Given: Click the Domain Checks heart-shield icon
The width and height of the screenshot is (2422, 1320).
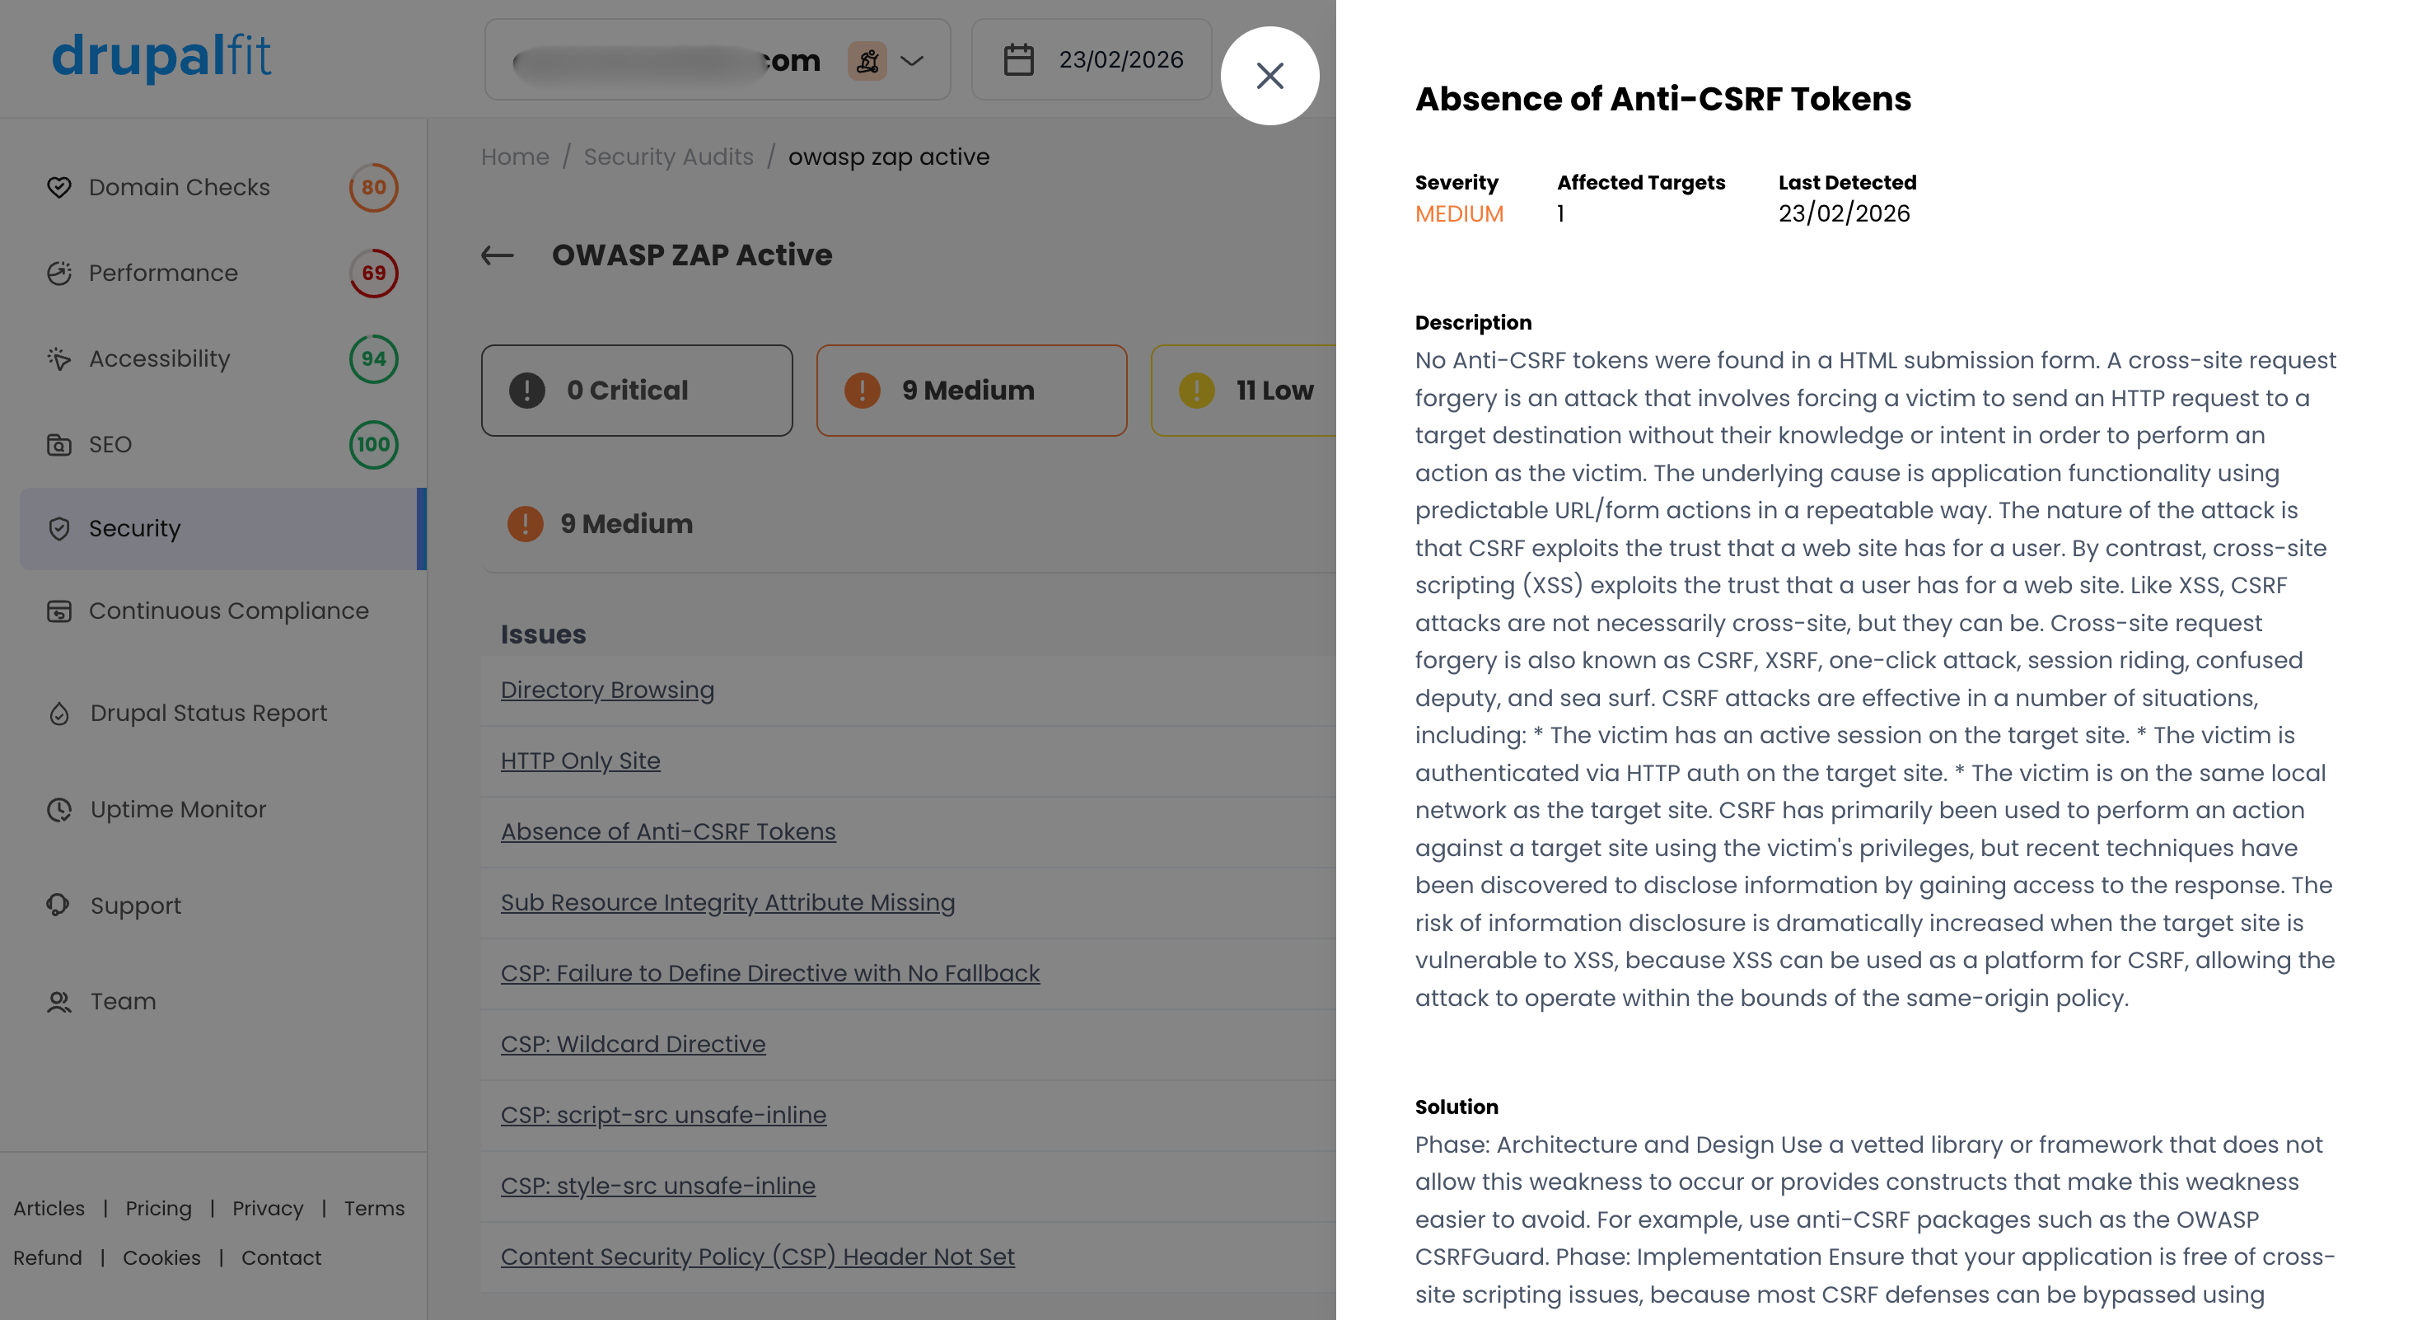Looking at the screenshot, I should pyautogui.click(x=59, y=187).
